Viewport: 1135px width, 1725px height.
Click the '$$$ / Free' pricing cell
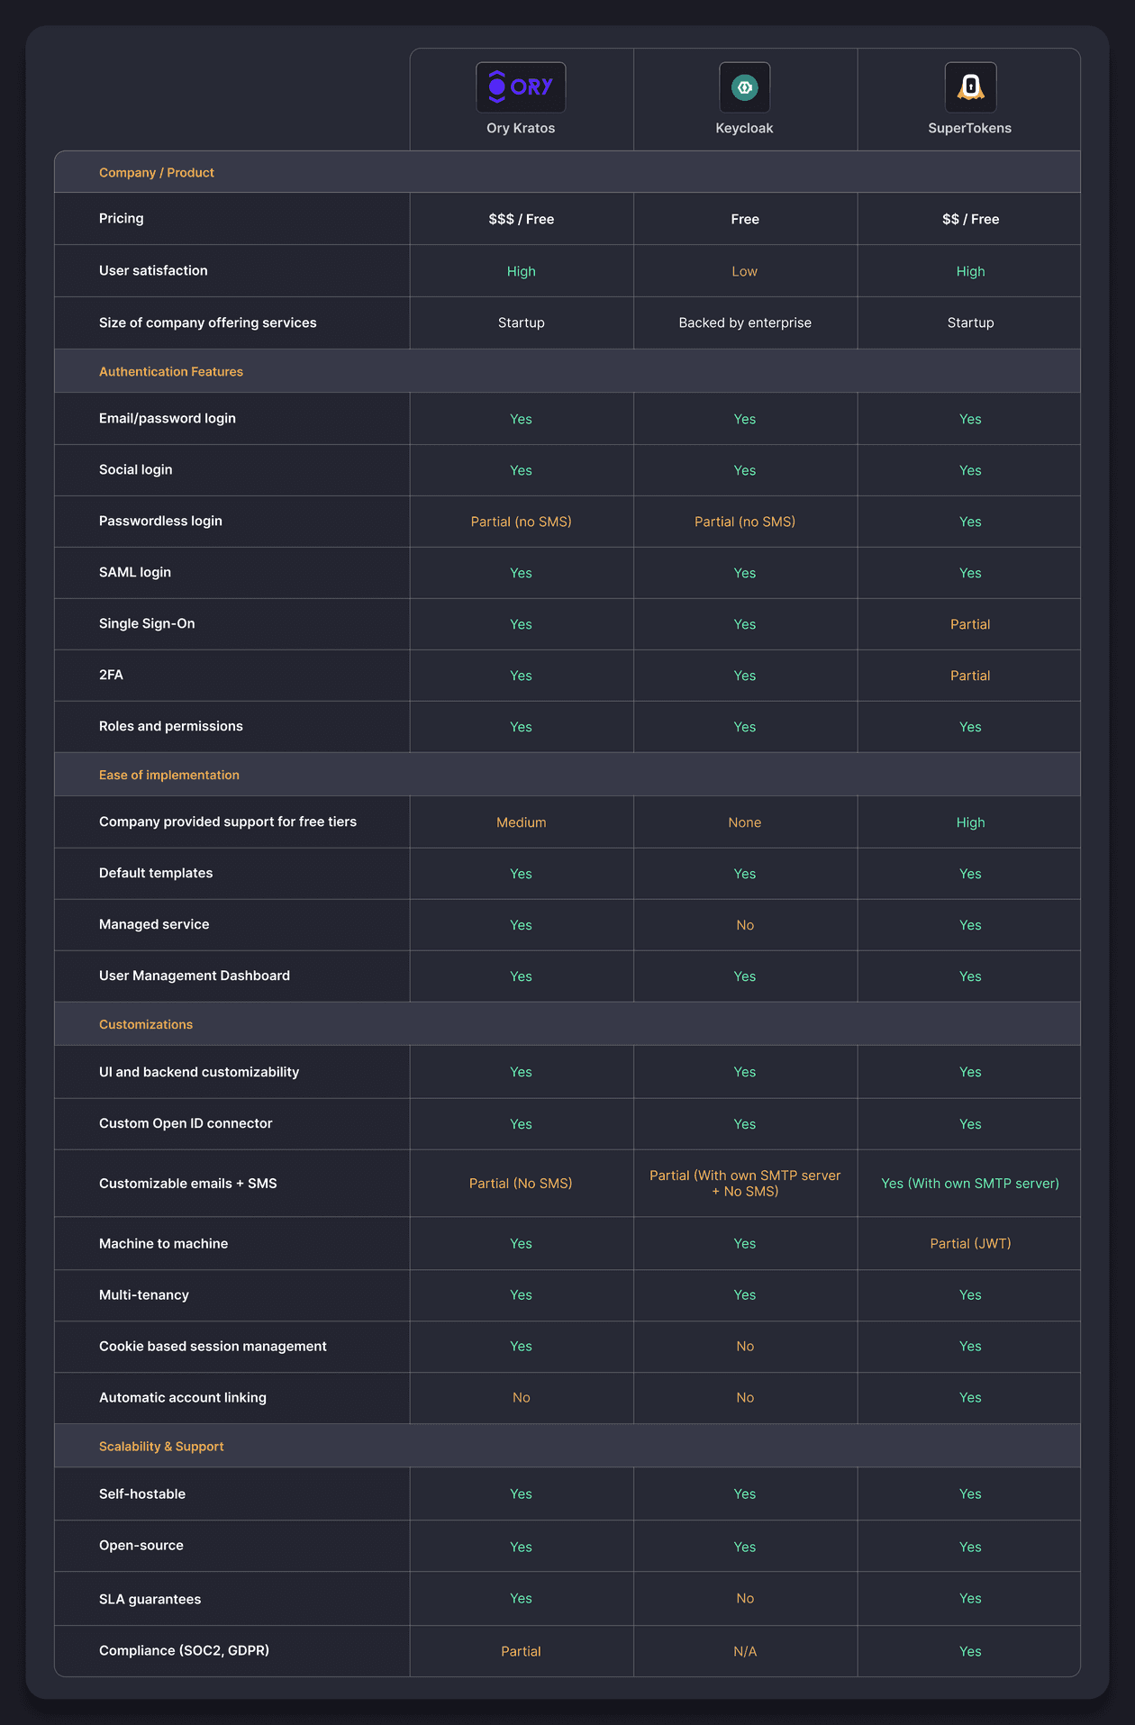coord(522,219)
